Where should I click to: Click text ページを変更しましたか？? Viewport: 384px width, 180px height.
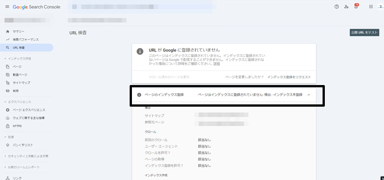click(x=244, y=77)
